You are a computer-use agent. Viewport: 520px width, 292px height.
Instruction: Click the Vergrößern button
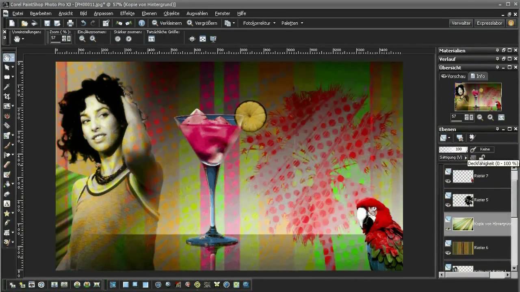202,23
